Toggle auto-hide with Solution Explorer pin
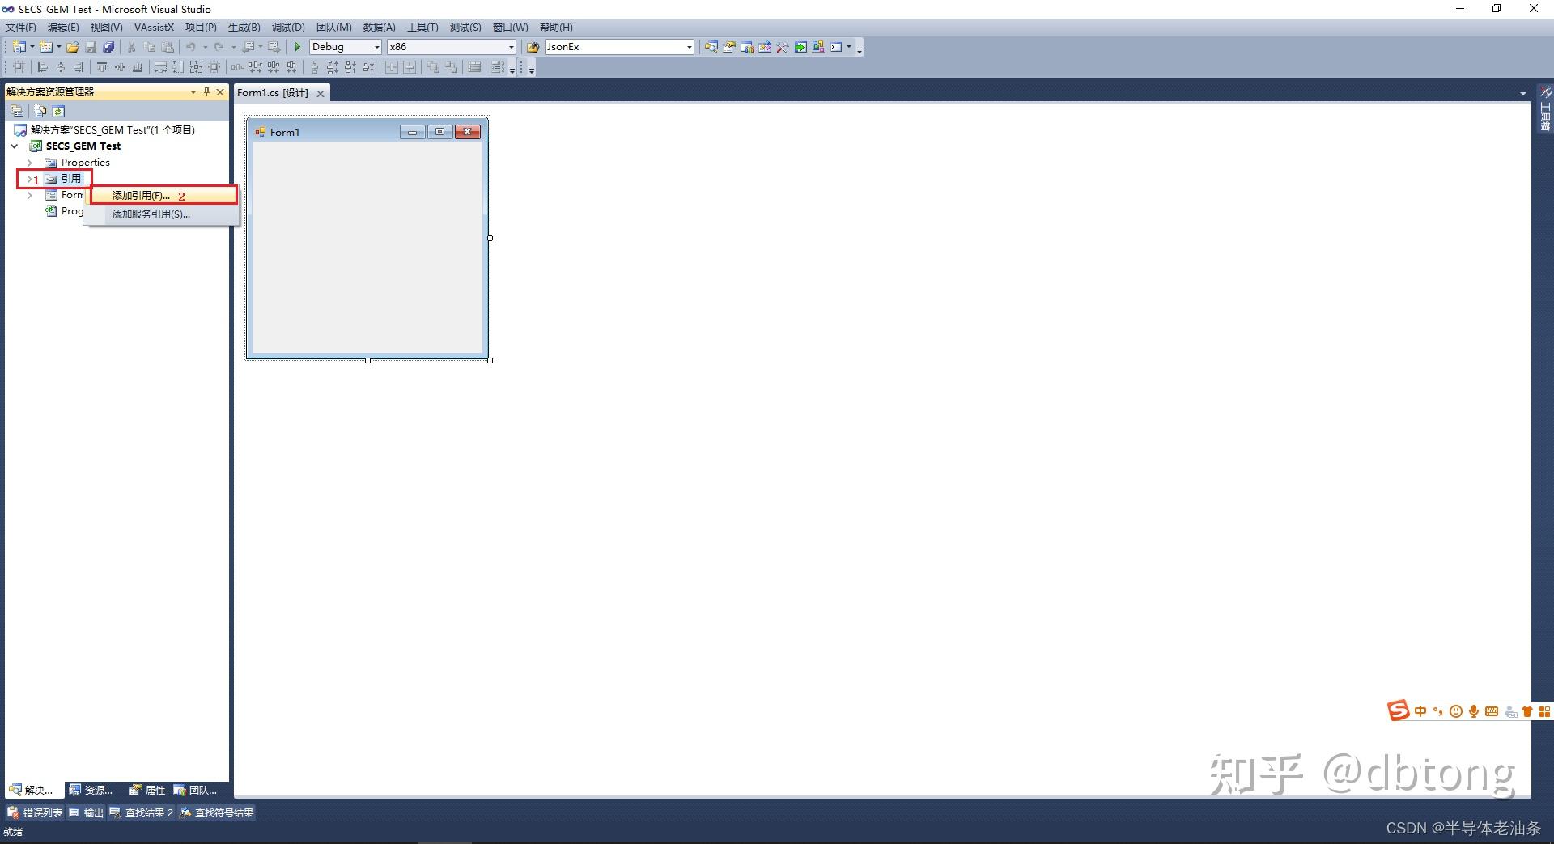1554x844 pixels. tap(207, 91)
